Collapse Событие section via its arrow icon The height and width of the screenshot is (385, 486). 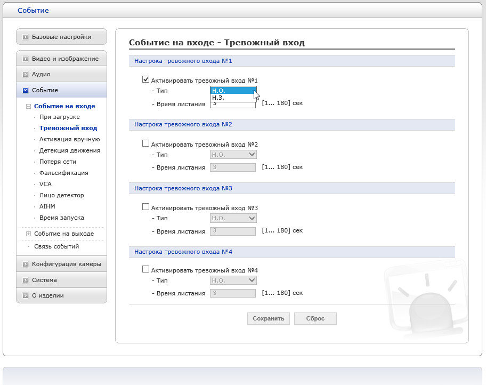25,91
